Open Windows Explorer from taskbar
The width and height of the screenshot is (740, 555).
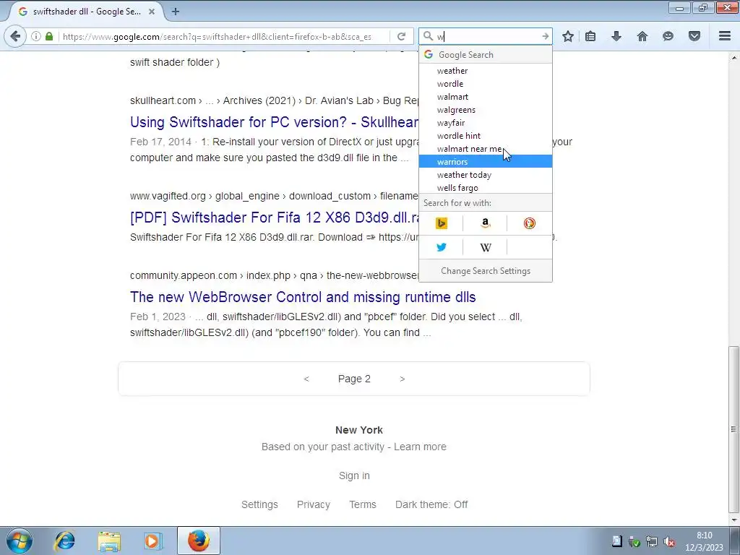click(109, 541)
